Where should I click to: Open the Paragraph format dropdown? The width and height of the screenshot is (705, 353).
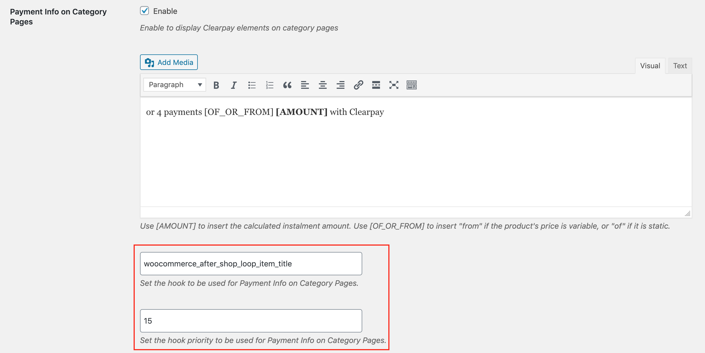(174, 85)
